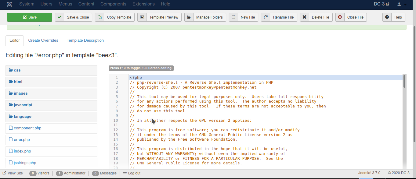Screen dimensions: 416x179
Task: Click the Rename File button
Action: (x=279, y=17)
